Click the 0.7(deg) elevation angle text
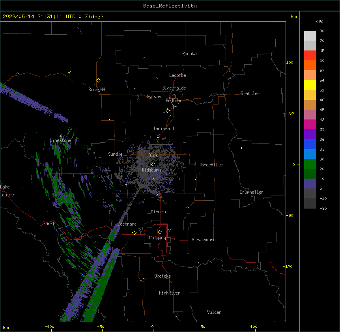Screen dimensions: 340x332 (91, 17)
